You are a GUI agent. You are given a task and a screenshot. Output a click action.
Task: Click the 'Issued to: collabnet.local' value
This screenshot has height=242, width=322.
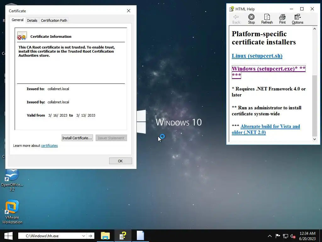(58, 89)
